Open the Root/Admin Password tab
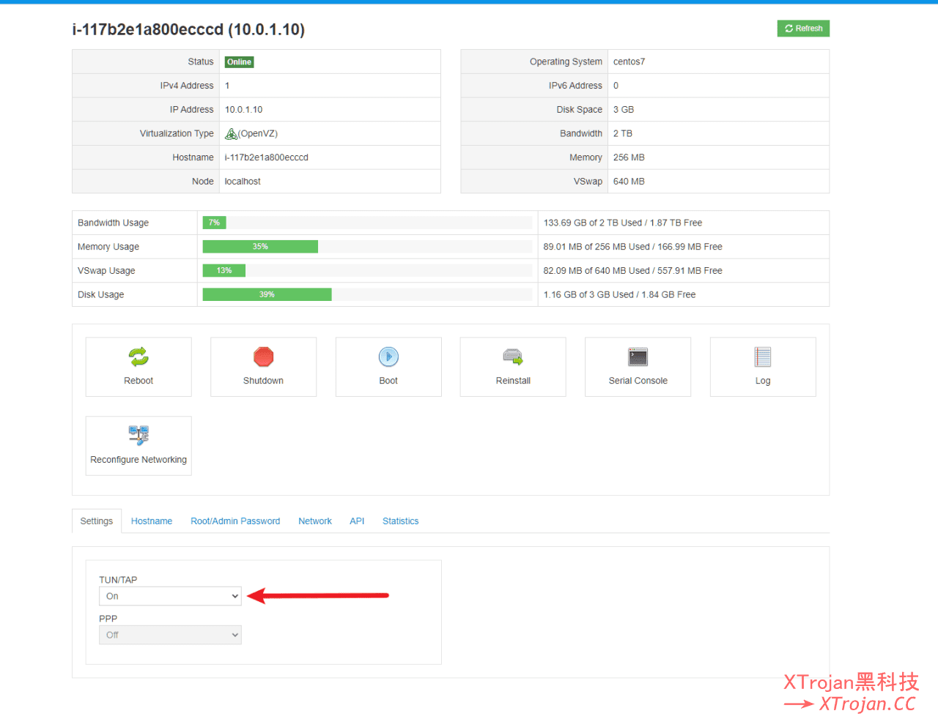 pyautogui.click(x=235, y=521)
